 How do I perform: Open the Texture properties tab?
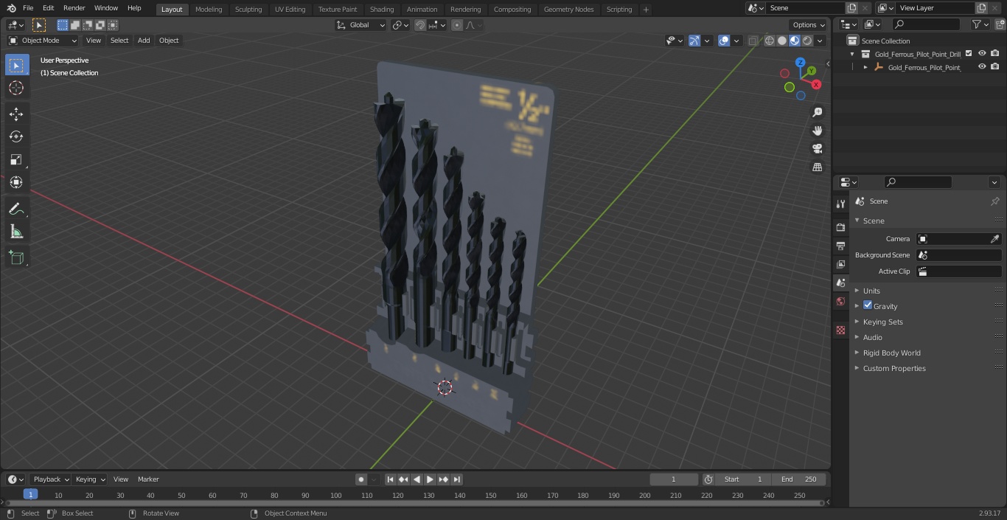point(840,330)
